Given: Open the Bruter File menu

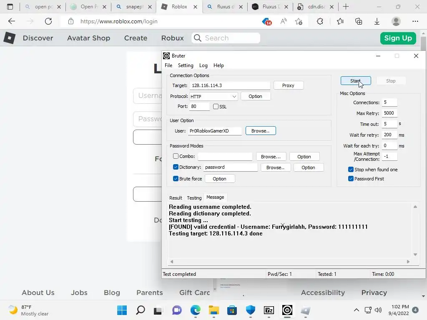Looking at the screenshot, I should click(168, 65).
